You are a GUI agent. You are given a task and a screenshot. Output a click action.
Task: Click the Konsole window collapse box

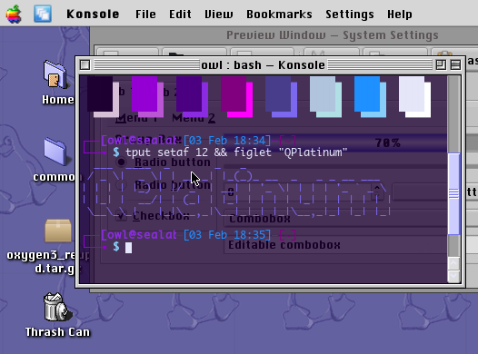[x=455, y=64]
